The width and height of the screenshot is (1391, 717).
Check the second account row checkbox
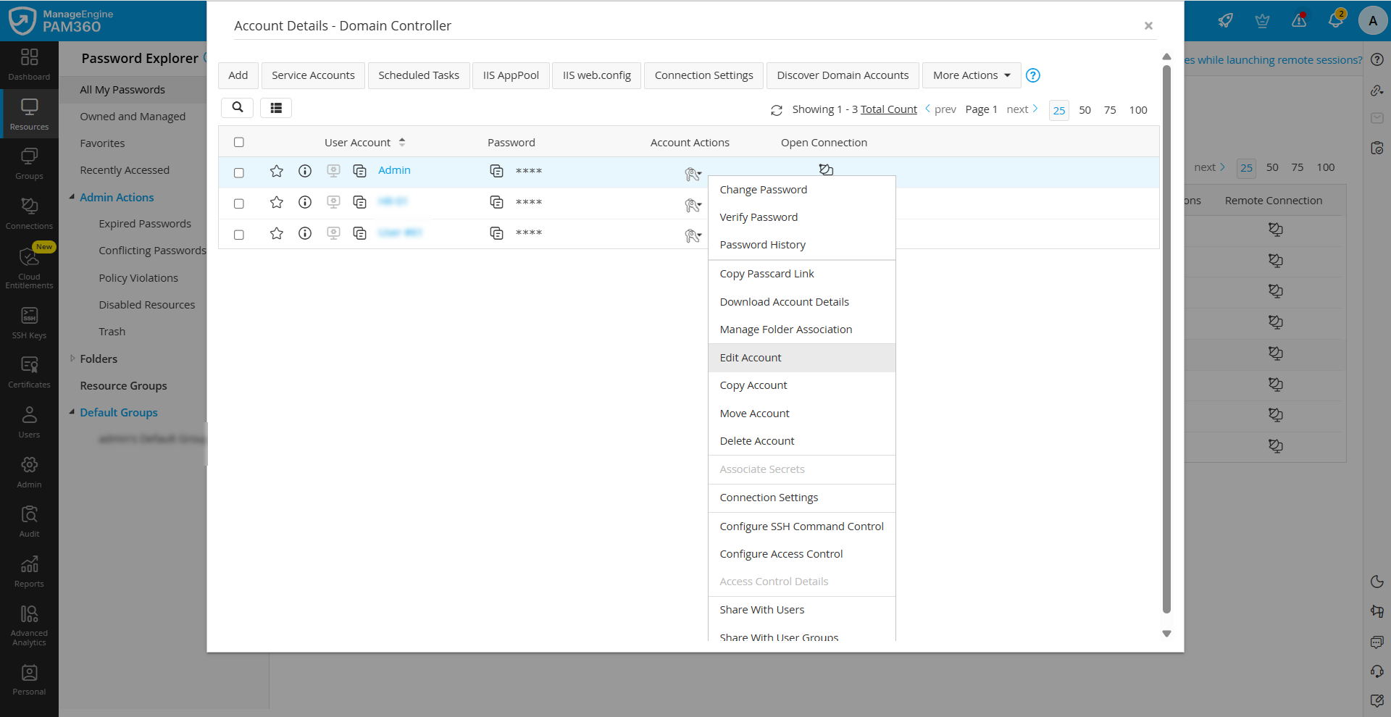239,204
